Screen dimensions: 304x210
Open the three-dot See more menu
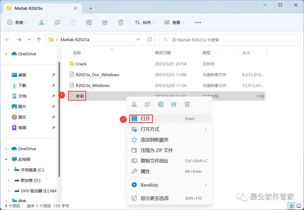[x=198, y=23]
